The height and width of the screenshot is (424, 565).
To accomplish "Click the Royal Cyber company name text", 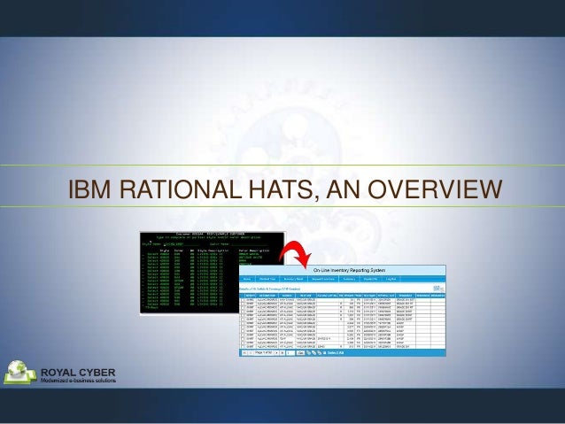I will coord(78,372).
